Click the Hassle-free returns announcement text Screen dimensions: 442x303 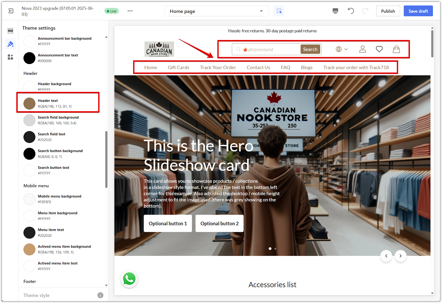click(x=272, y=31)
